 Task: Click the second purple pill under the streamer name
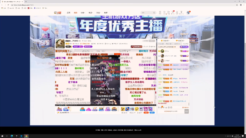[x=88, y=47]
